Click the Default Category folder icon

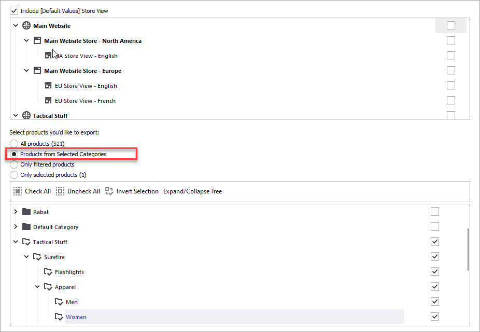[26, 227]
